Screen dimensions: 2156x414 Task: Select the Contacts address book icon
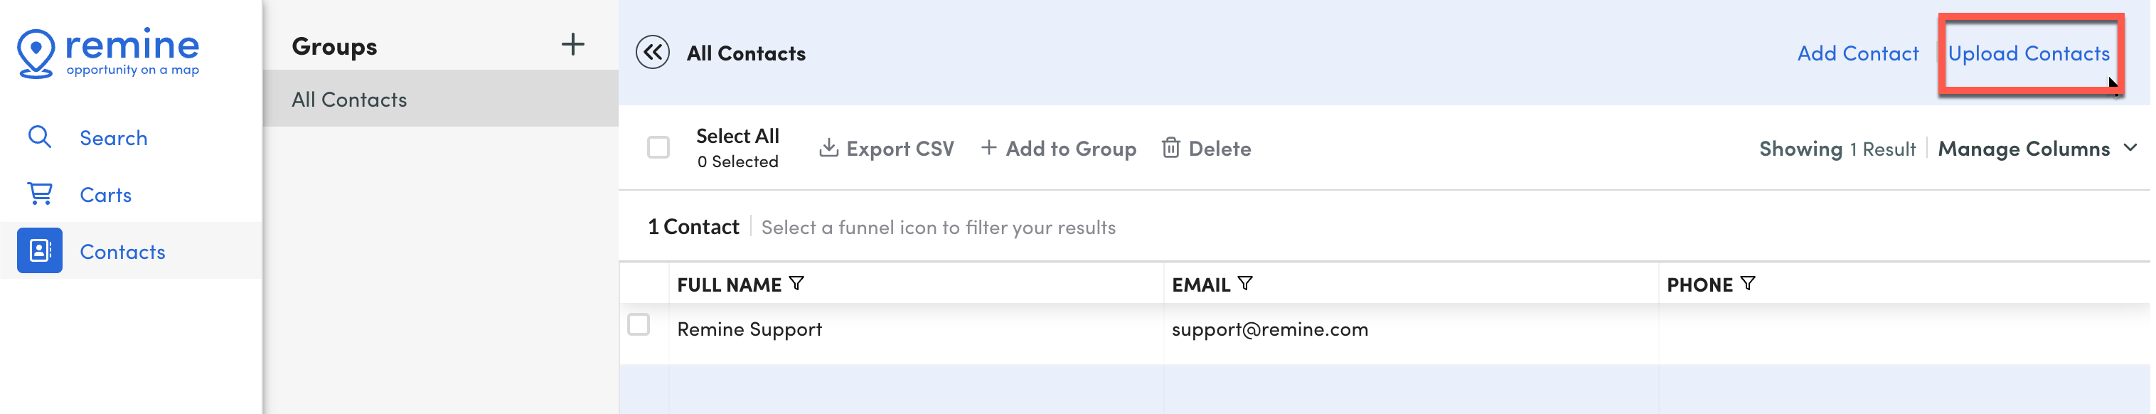(x=39, y=250)
